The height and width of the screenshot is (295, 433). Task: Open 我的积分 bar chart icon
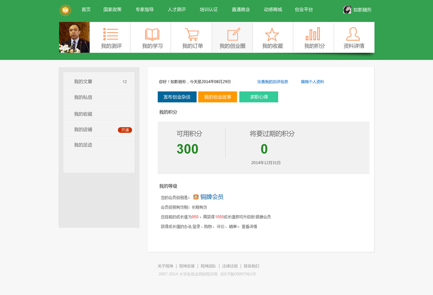click(313, 34)
